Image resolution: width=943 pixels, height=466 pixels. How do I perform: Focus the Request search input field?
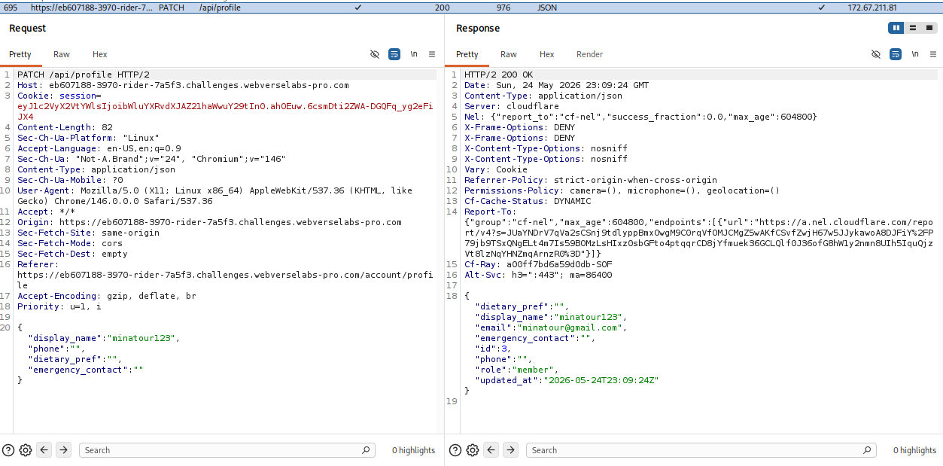pos(227,450)
